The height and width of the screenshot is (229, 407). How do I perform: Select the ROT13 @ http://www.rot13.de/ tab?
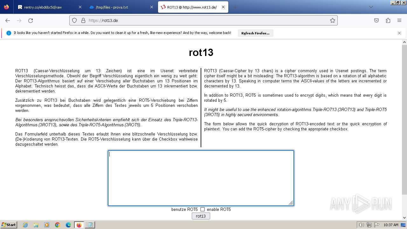[x=193, y=7]
